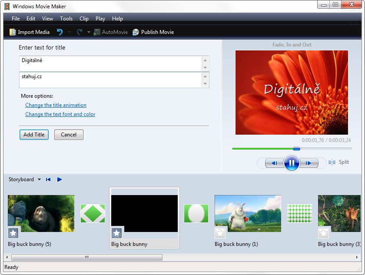Open the redo history dropdown arrow

(89, 32)
